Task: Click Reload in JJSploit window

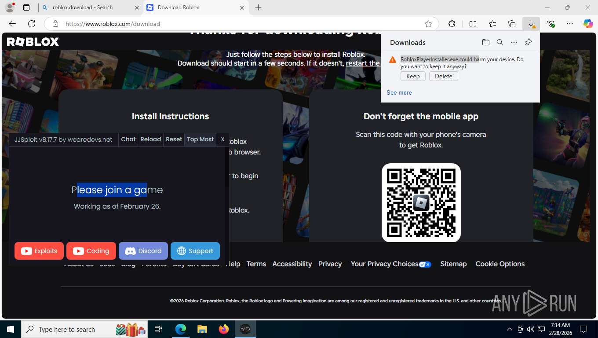Action: pyautogui.click(x=151, y=139)
